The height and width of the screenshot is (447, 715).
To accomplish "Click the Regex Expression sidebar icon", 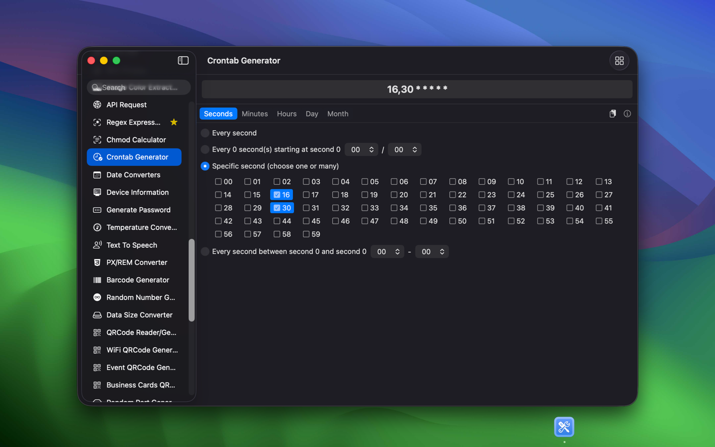I will tap(97, 122).
